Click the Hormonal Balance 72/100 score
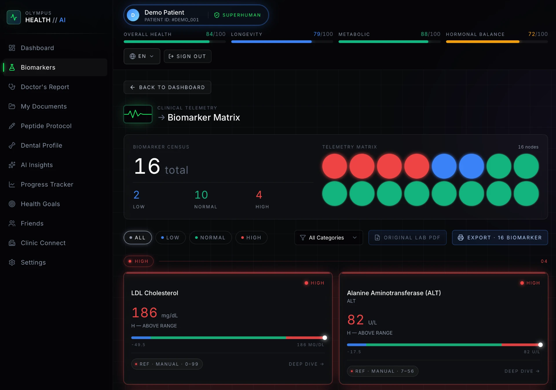The width and height of the screenshot is (556, 390). [x=538, y=34]
